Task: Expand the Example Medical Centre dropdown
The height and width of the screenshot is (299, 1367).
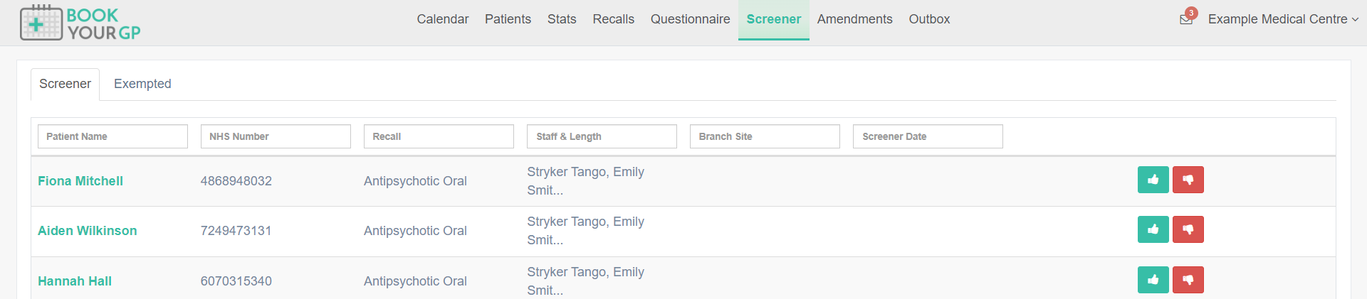Action: tap(1283, 19)
